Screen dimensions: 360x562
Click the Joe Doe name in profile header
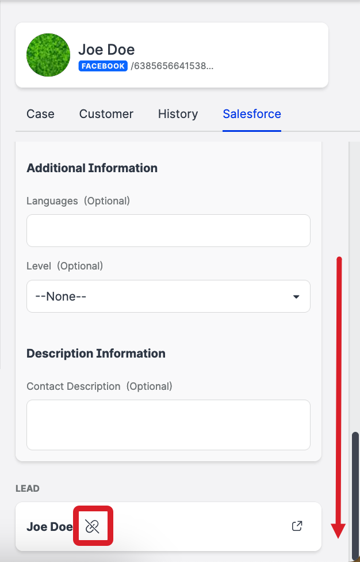pyautogui.click(x=106, y=50)
